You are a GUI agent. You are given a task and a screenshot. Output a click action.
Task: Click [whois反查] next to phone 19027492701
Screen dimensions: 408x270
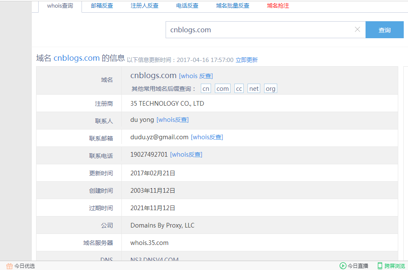coord(186,155)
